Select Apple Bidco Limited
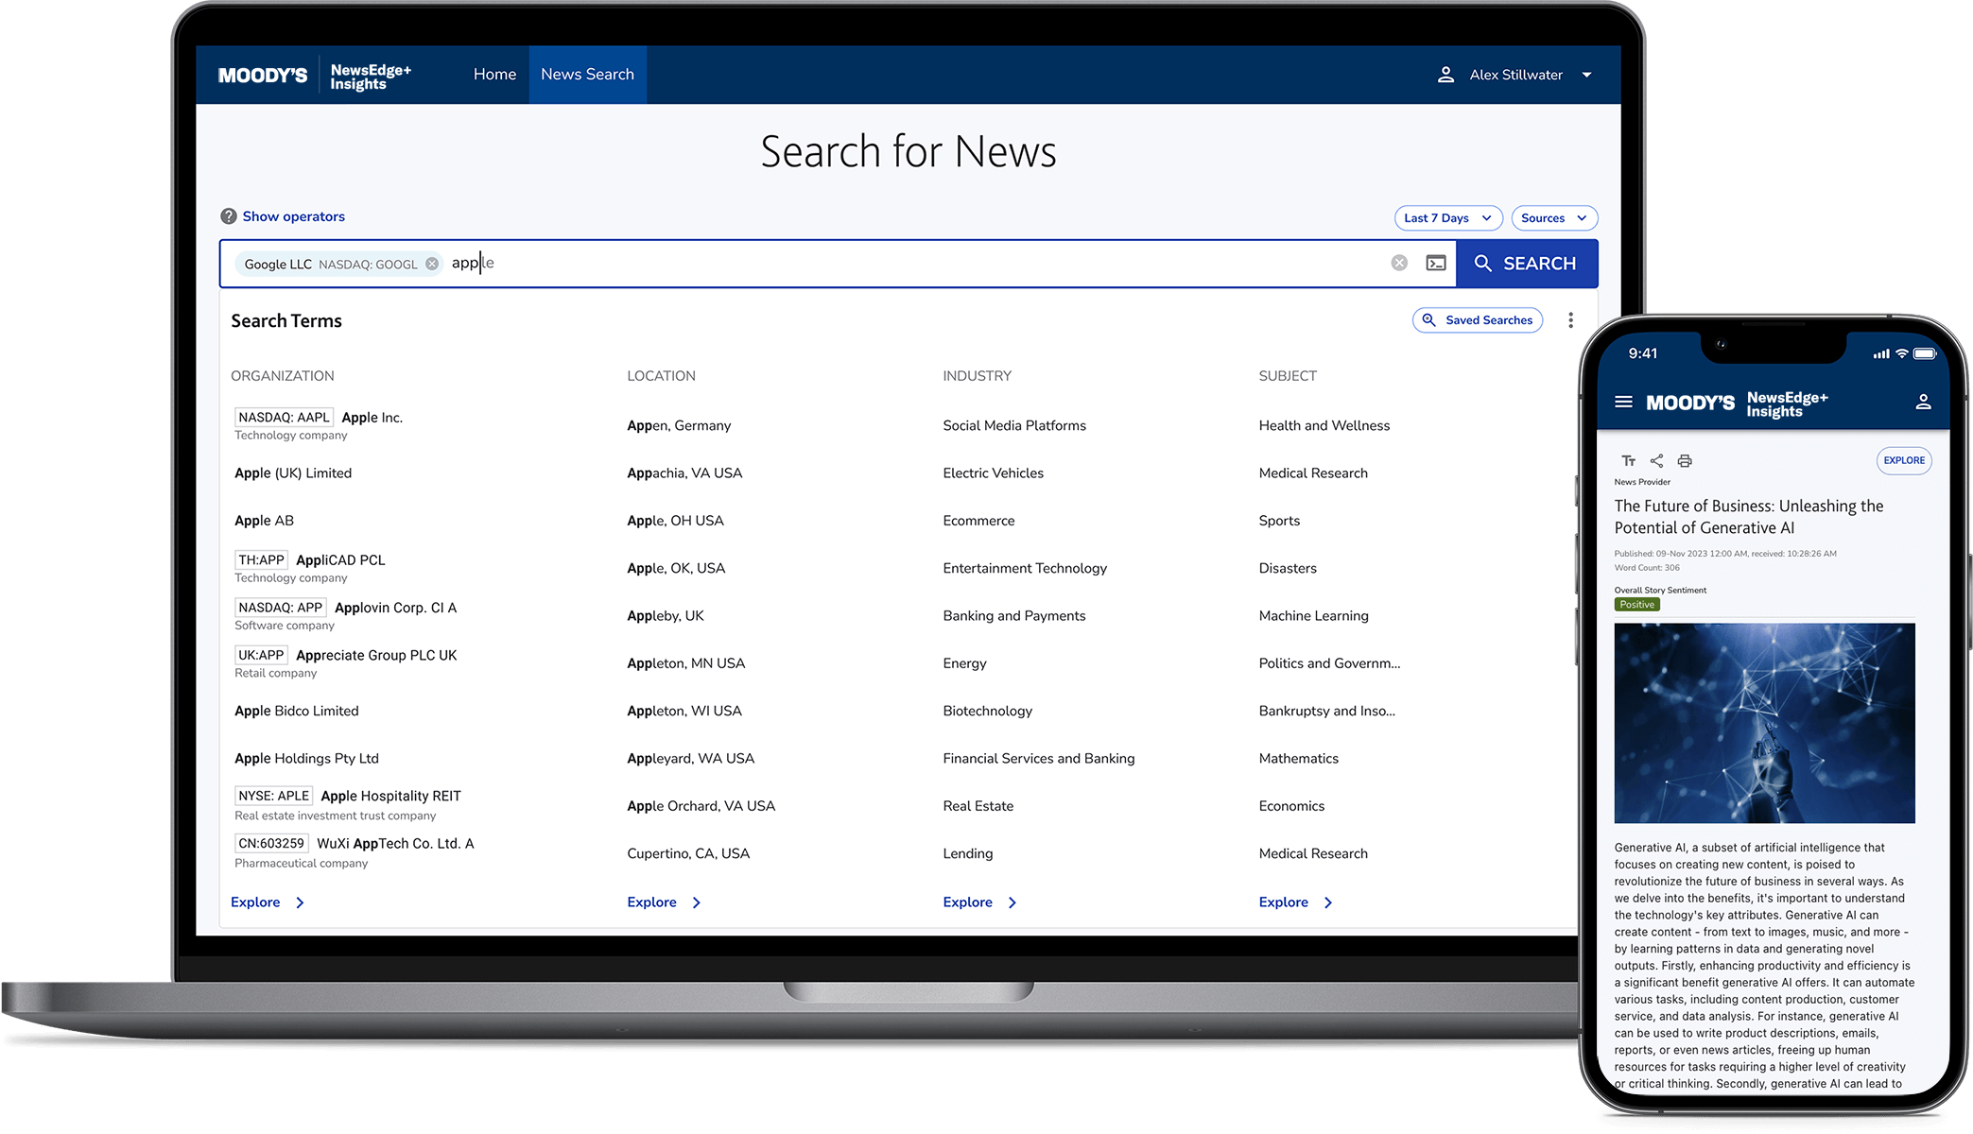Image resolution: width=1973 pixels, height=1134 pixels. click(x=297, y=711)
